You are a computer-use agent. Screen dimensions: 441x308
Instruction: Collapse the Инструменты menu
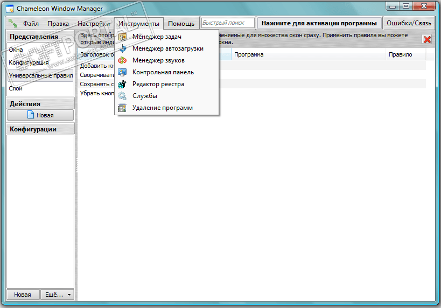(139, 24)
